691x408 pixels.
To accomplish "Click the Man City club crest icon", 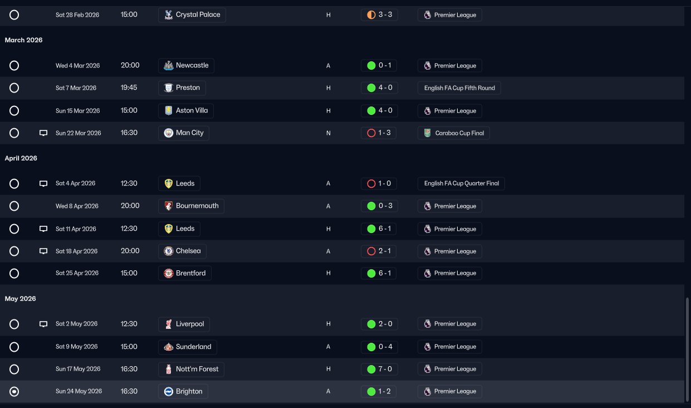I will point(169,133).
